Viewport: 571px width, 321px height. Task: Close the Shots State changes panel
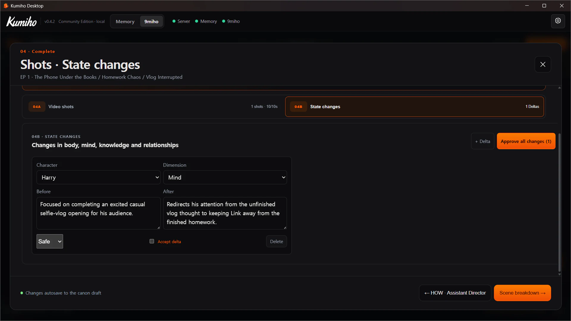point(543,64)
